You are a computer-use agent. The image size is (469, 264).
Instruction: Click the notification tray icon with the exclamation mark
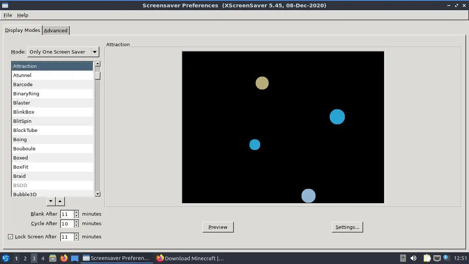[447, 258]
